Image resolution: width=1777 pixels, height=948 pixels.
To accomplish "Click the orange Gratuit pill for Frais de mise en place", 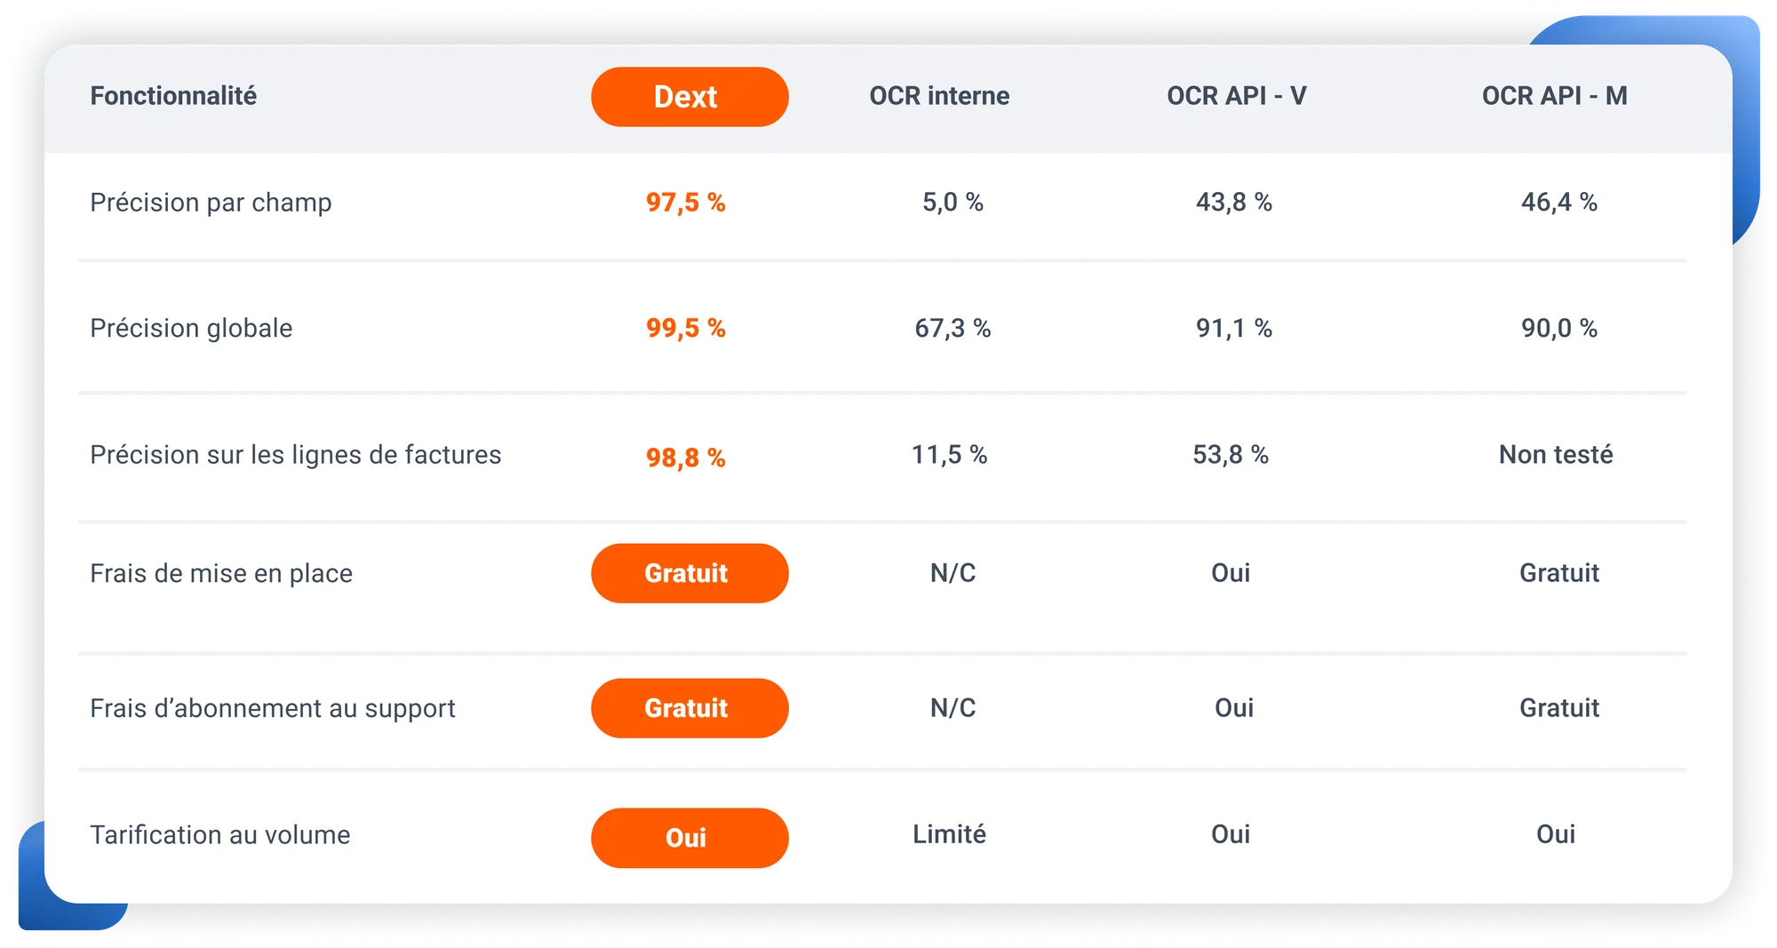I will (689, 573).
